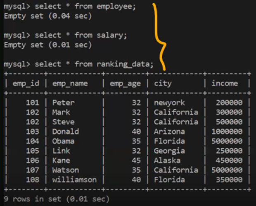Click the name Donald
256x206 pixels.
[66, 132]
